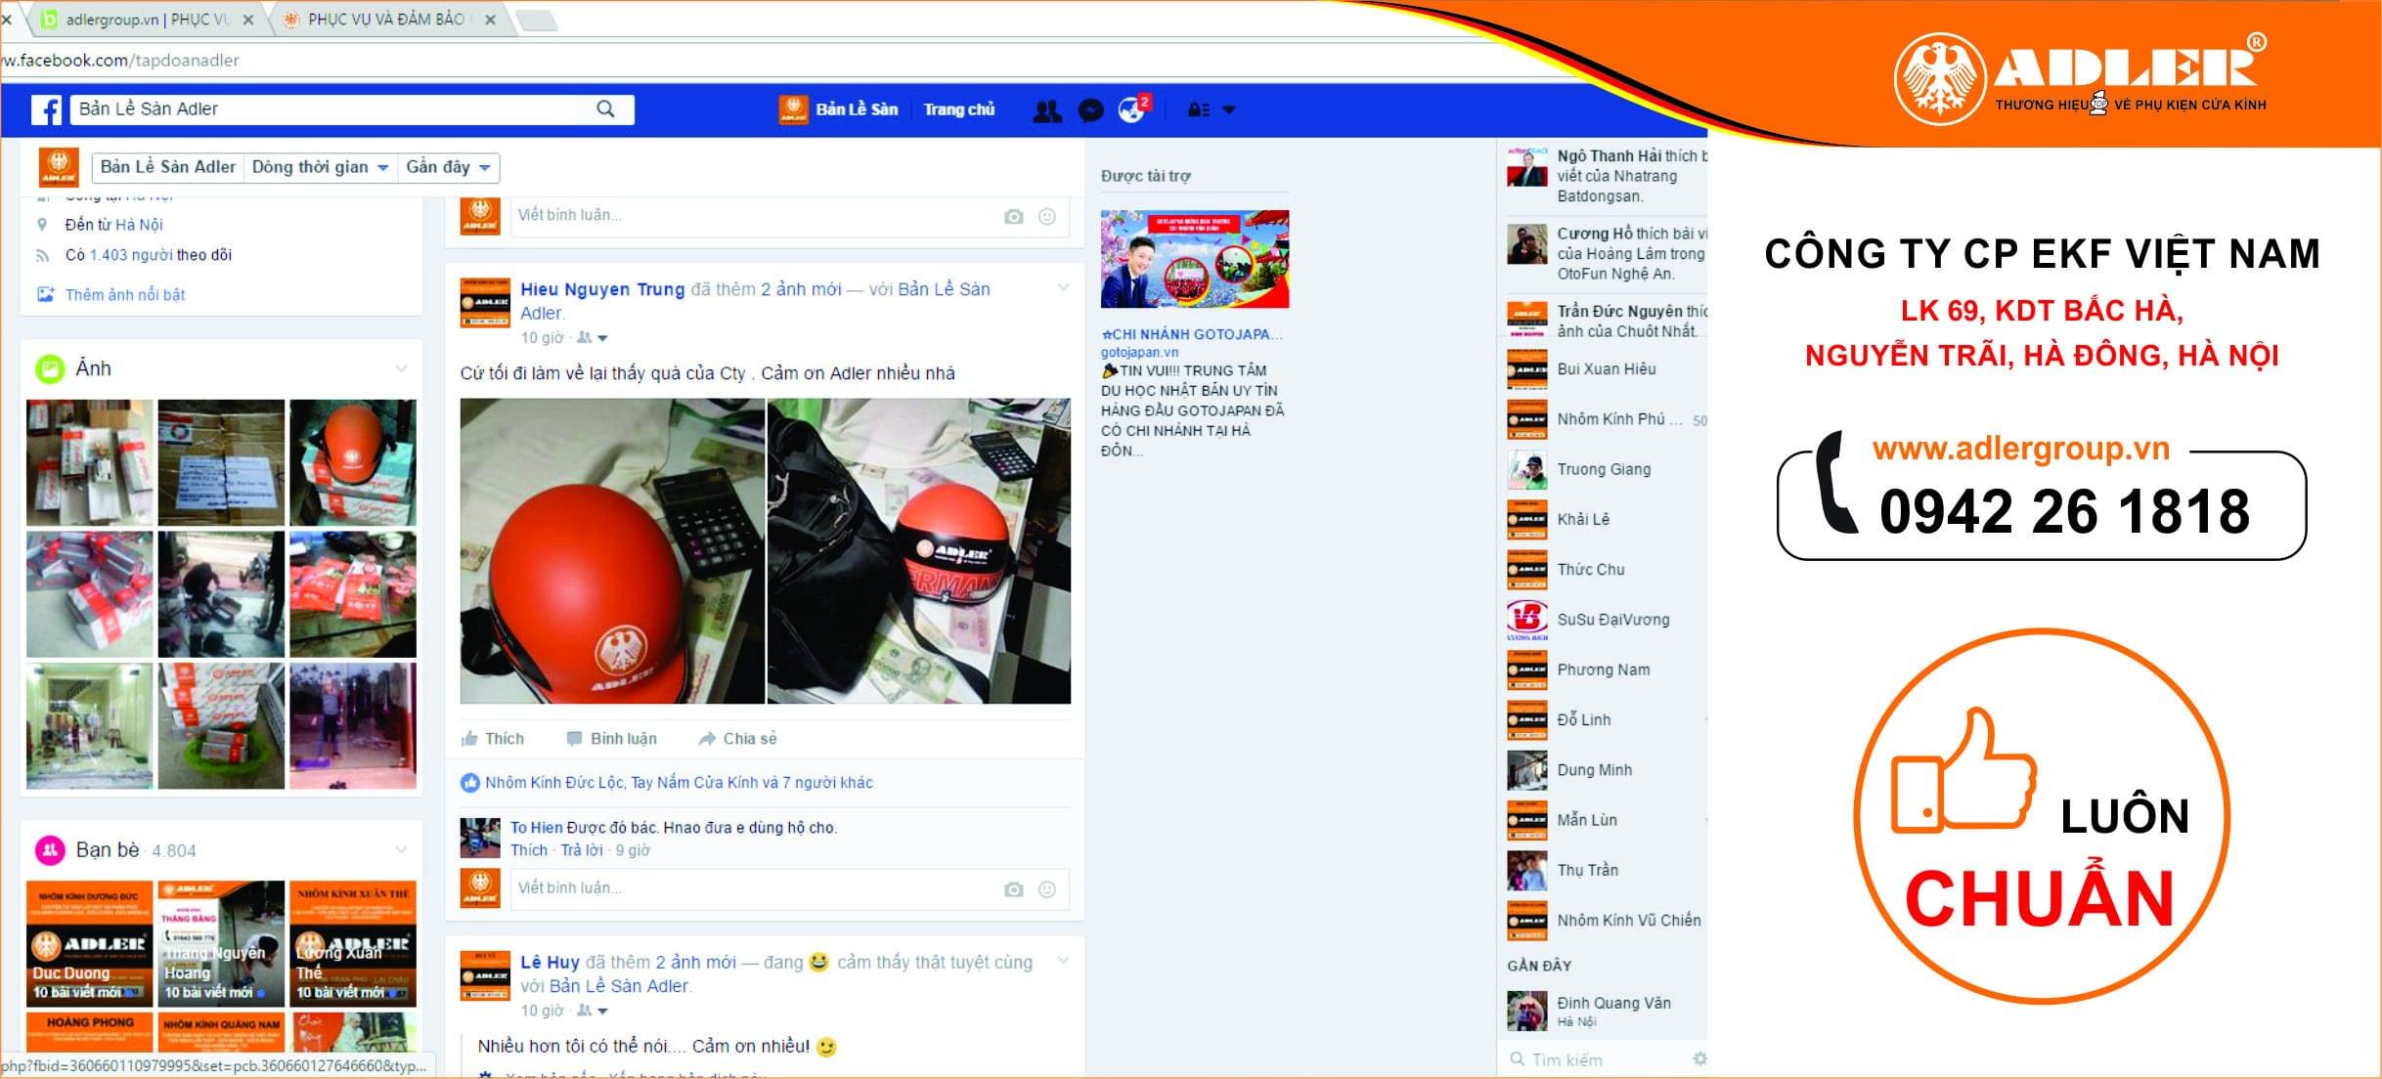Click the Bạn bè section pink friends icon
The height and width of the screenshot is (1079, 2382).
tap(50, 850)
